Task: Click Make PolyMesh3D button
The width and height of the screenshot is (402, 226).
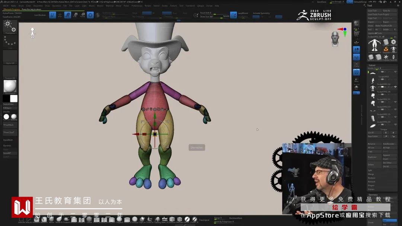Action: pos(386,26)
